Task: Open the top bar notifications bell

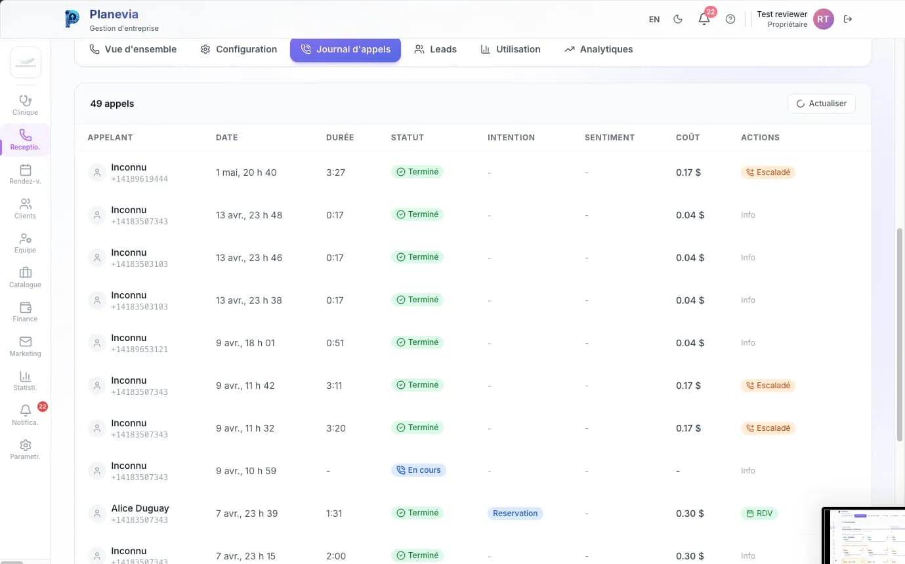Action: tap(704, 19)
